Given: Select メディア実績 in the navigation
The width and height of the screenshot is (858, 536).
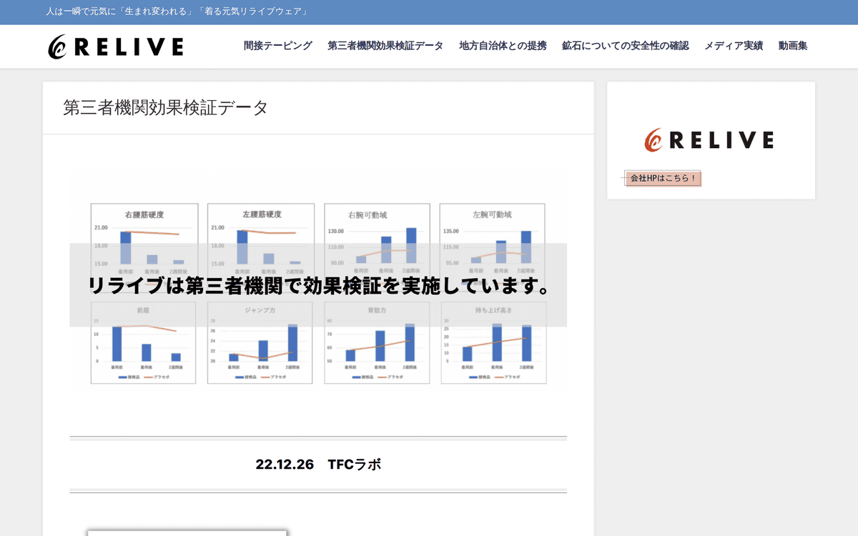Looking at the screenshot, I should tap(733, 46).
